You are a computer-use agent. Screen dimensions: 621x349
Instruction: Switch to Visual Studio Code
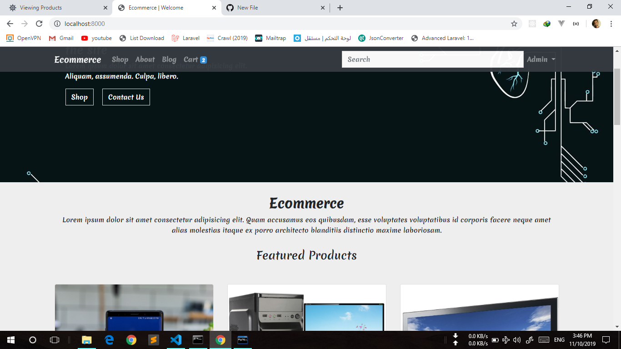(176, 340)
